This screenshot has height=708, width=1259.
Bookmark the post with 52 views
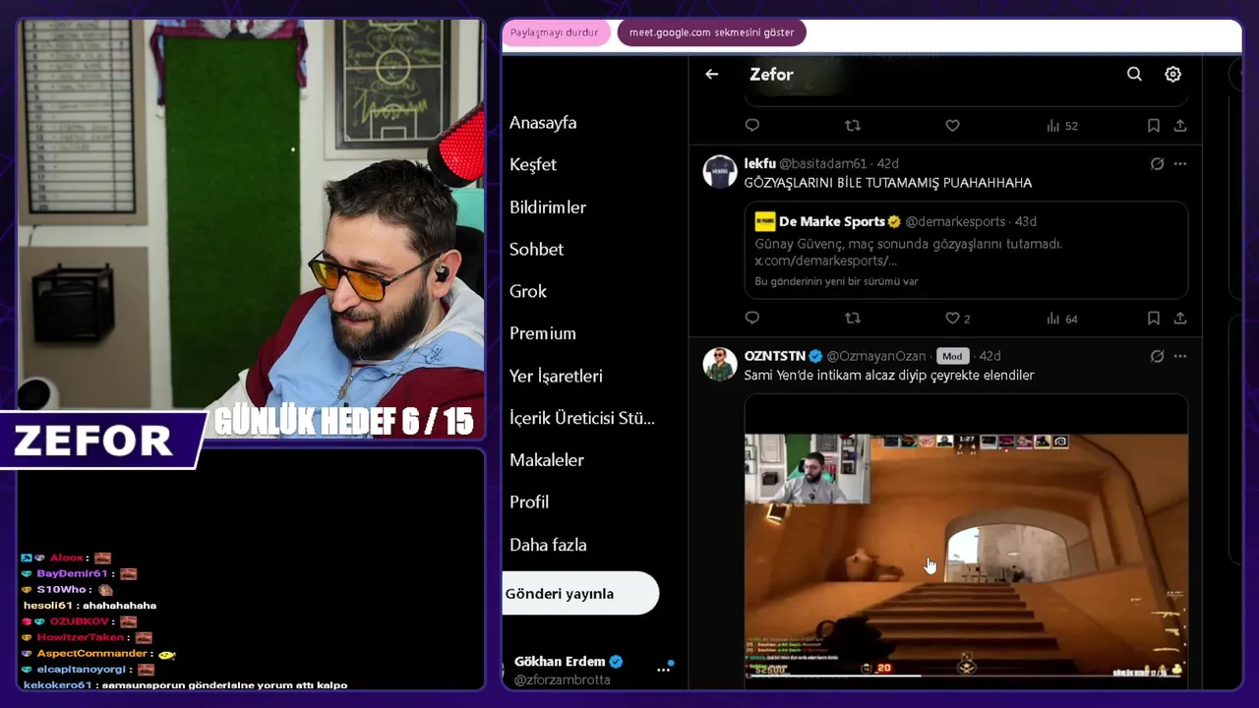1153,125
